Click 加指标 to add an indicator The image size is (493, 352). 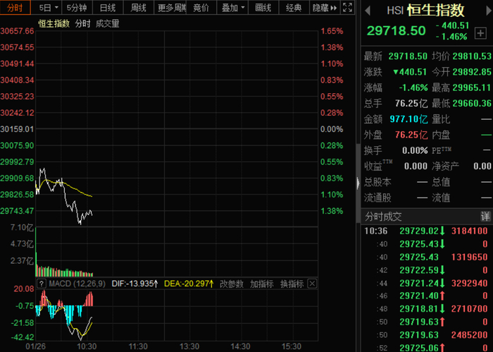tap(261, 284)
